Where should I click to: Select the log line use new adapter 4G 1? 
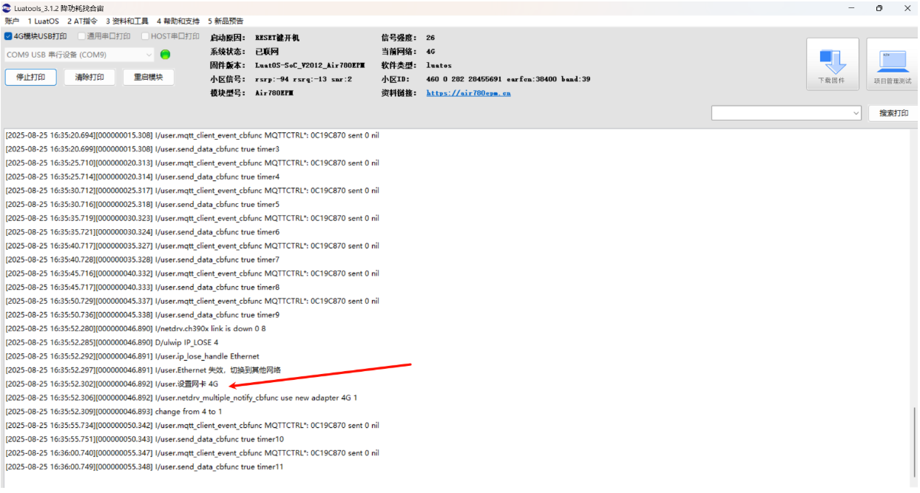[x=181, y=398]
